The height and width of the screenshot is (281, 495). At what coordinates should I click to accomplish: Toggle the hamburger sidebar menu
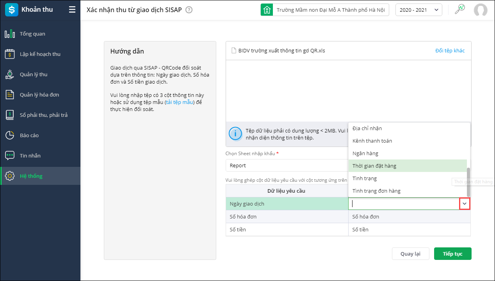(72, 10)
